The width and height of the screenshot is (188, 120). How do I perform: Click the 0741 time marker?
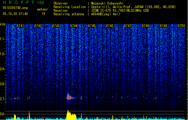(20, 26)
